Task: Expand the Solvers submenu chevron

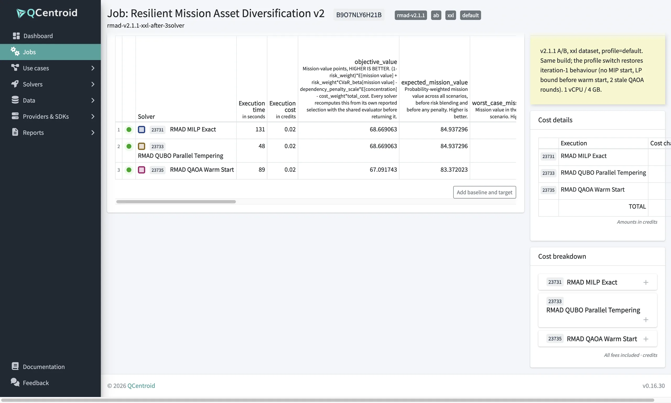Action: (x=93, y=84)
